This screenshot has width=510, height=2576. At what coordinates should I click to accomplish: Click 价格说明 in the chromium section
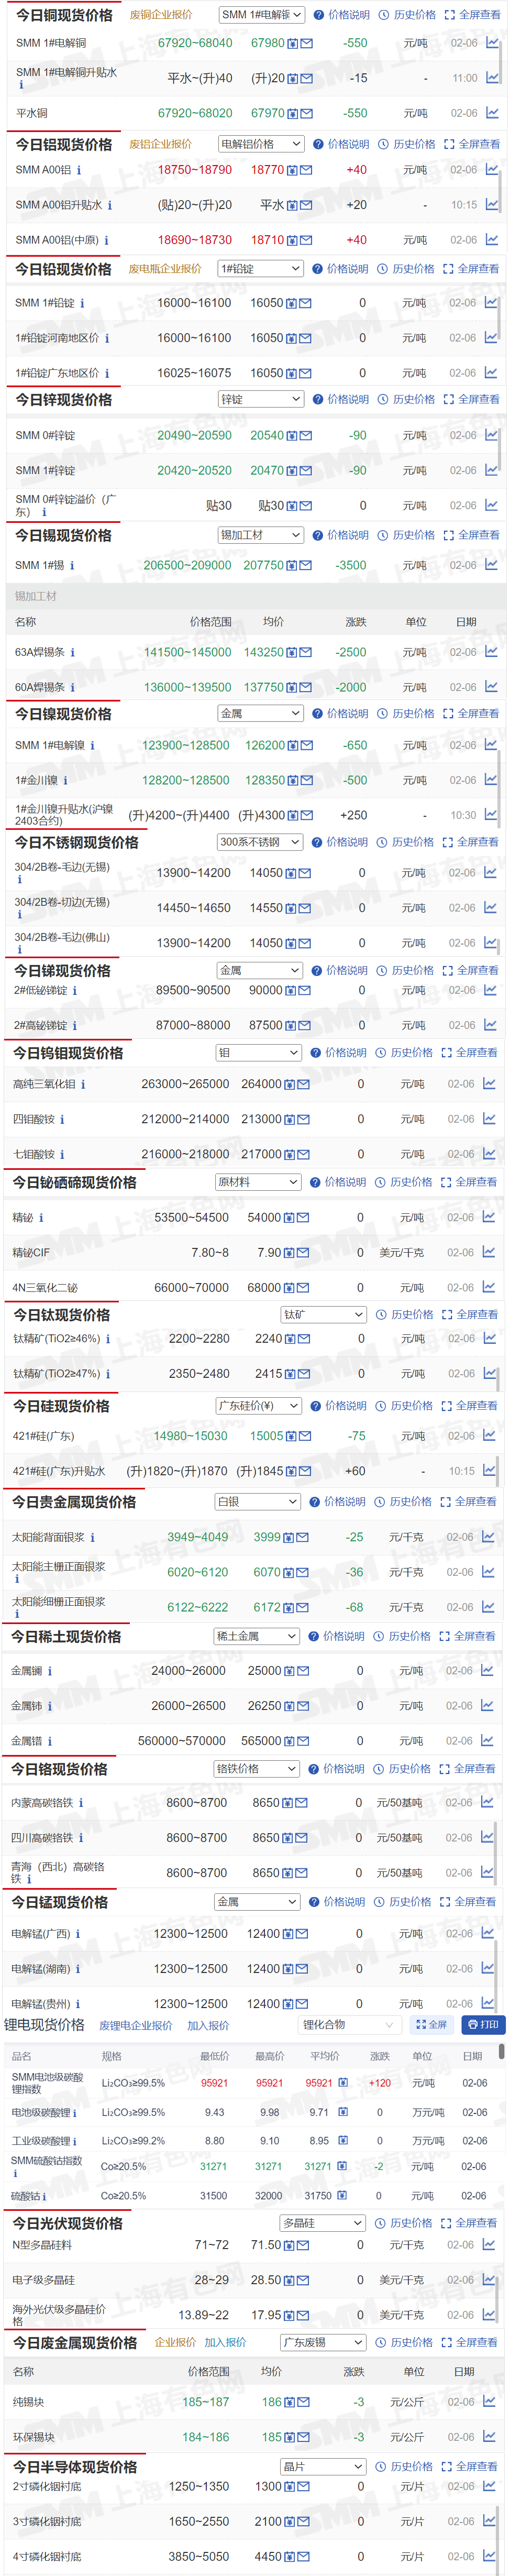(336, 1769)
